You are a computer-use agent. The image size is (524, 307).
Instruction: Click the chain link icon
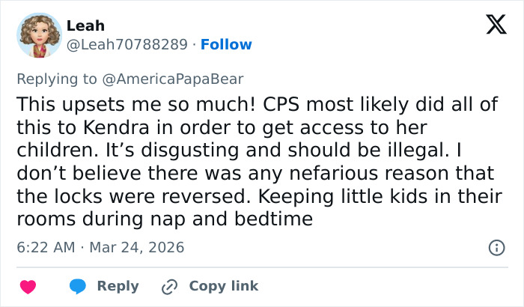170,286
